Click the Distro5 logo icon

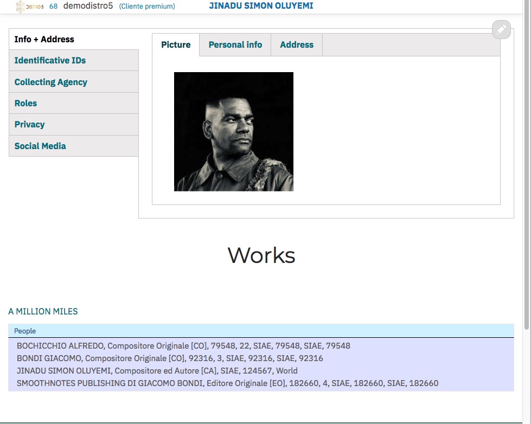30,7
